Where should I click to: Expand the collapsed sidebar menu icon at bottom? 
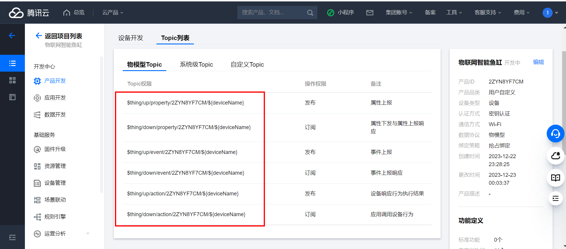click(12, 237)
